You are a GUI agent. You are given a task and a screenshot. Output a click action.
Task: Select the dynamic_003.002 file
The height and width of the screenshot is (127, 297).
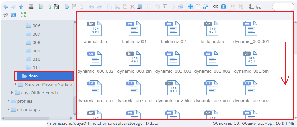click(251, 92)
